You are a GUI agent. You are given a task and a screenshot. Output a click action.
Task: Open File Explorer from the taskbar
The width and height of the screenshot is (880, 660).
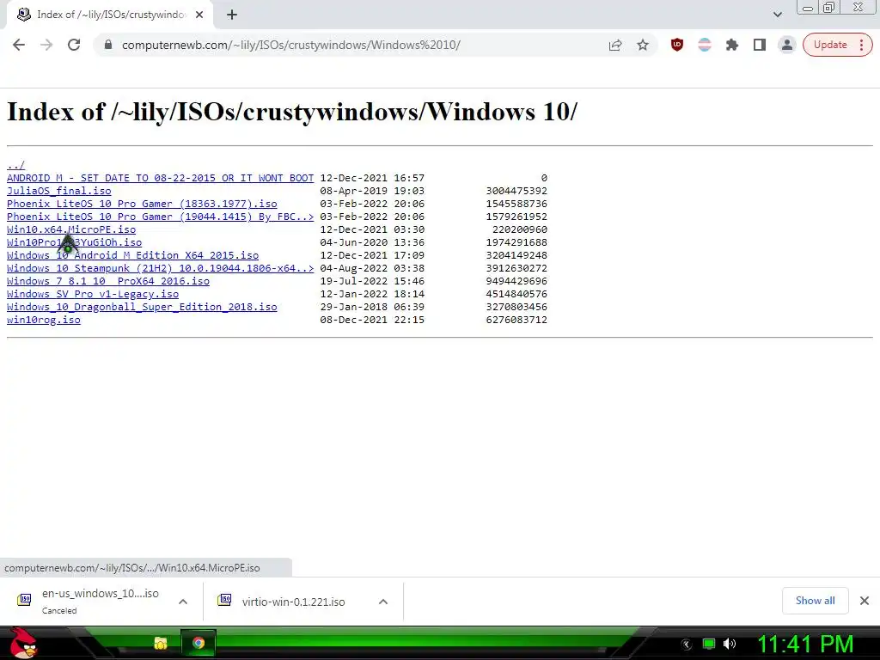coord(161,644)
